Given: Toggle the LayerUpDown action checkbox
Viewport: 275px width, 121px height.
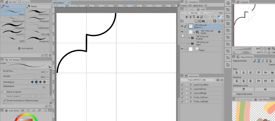Looking at the screenshot, I should [x=182, y=89].
